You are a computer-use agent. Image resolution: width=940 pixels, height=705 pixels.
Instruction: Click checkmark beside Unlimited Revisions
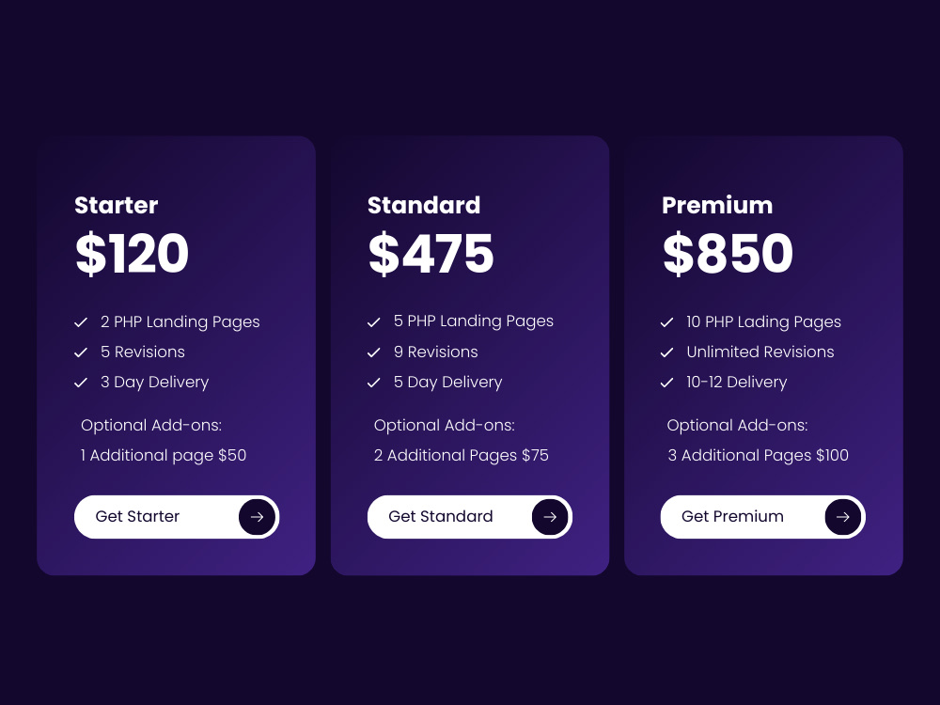coord(666,352)
